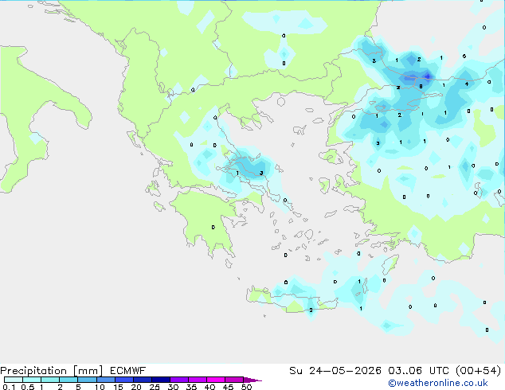The width and height of the screenshot is (505, 390).
Task: Click the above-50 arrow tip of legend
Action: coord(252,380)
